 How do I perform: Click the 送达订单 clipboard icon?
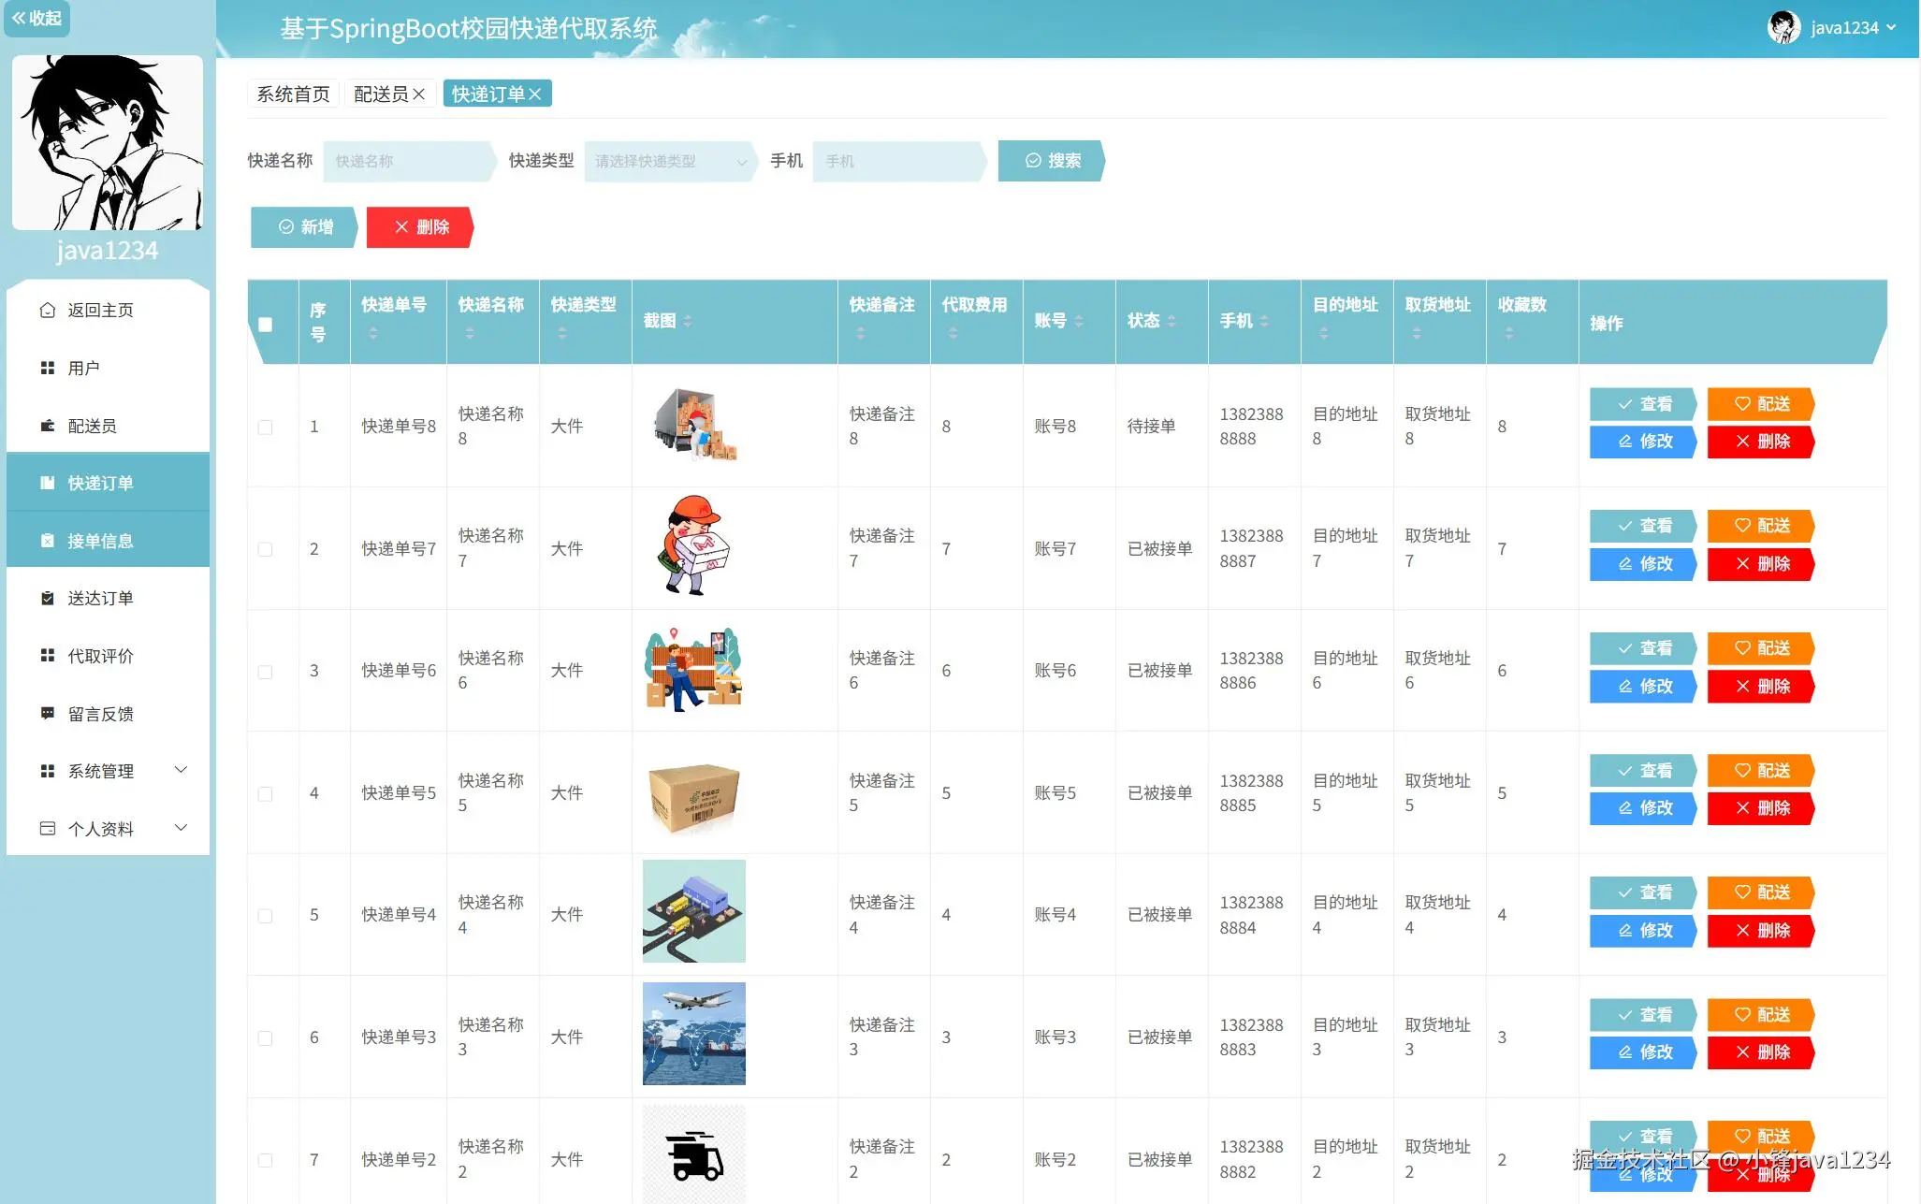tap(48, 598)
